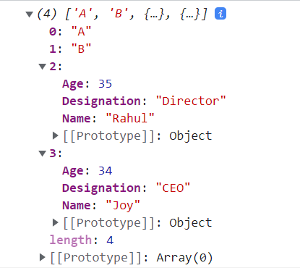Click the Age: 34 property

(x=87, y=171)
